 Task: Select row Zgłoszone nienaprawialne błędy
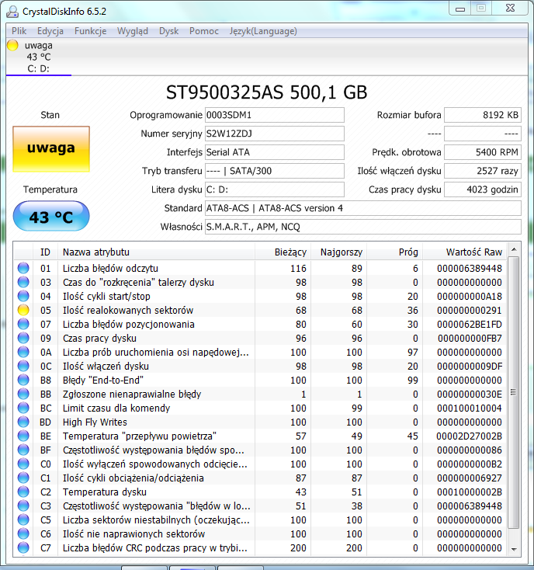pyautogui.click(x=260, y=394)
